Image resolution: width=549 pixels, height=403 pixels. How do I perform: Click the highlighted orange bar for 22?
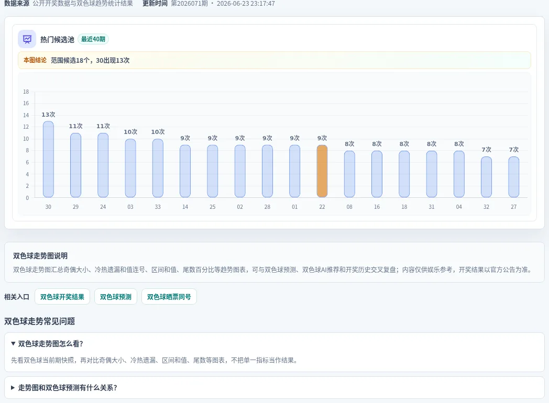coord(322,171)
